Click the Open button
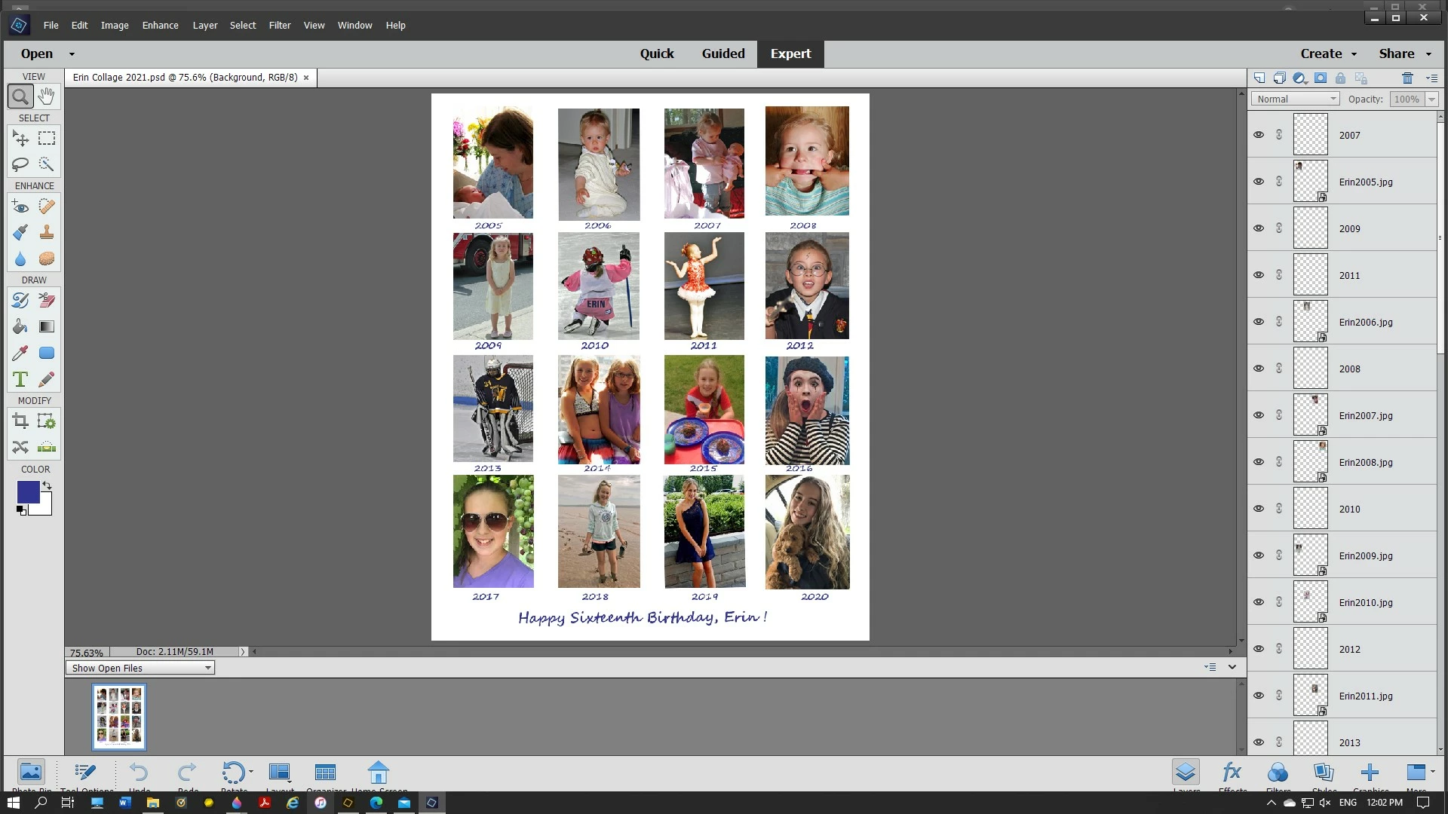This screenshot has width=1448, height=814. pyautogui.click(x=37, y=54)
